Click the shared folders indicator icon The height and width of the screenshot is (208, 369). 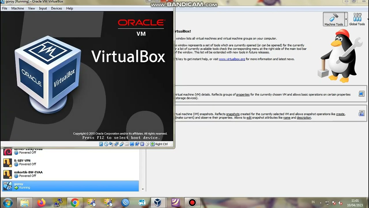[127, 144]
